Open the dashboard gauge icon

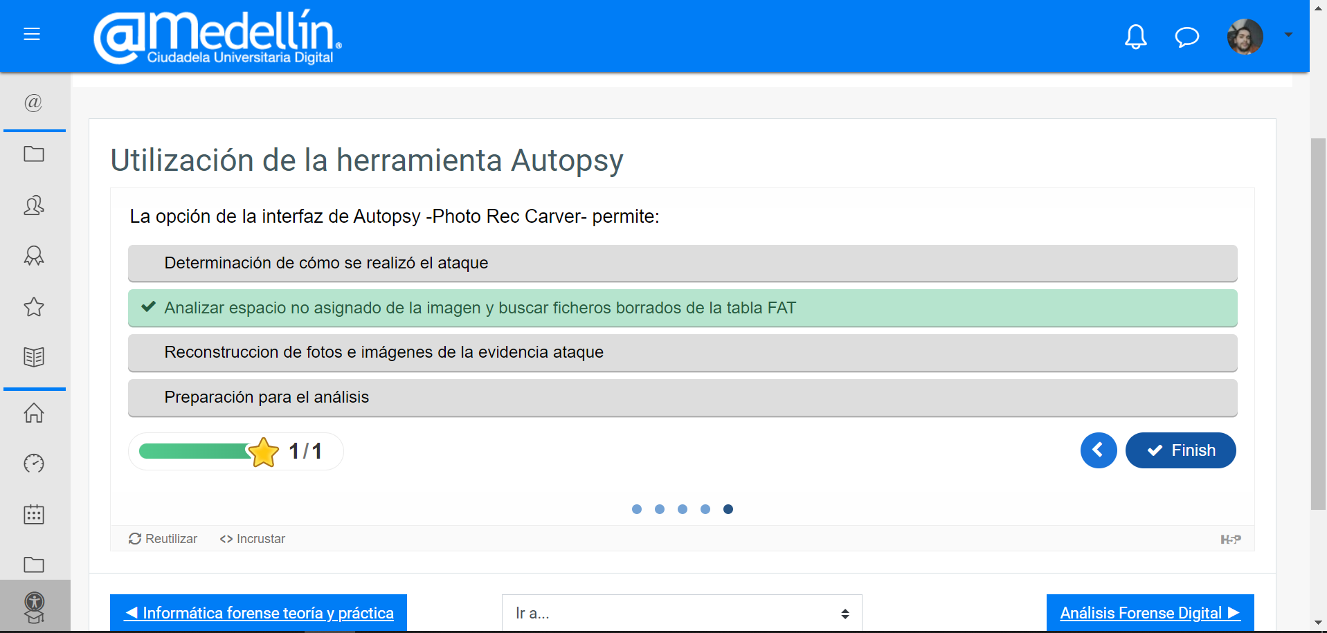pyautogui.click(x=33, y=464)
